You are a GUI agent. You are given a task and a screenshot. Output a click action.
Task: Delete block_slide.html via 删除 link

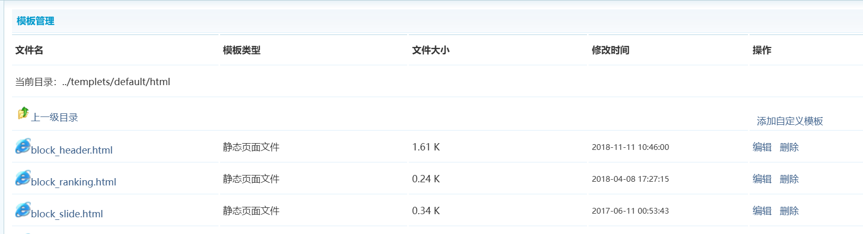(789, 211)
